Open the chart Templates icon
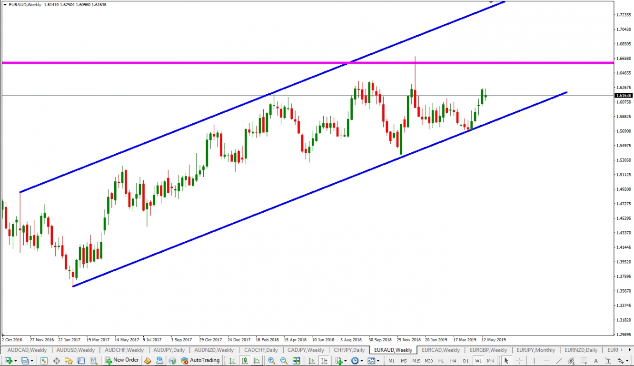 pos(371,360)
